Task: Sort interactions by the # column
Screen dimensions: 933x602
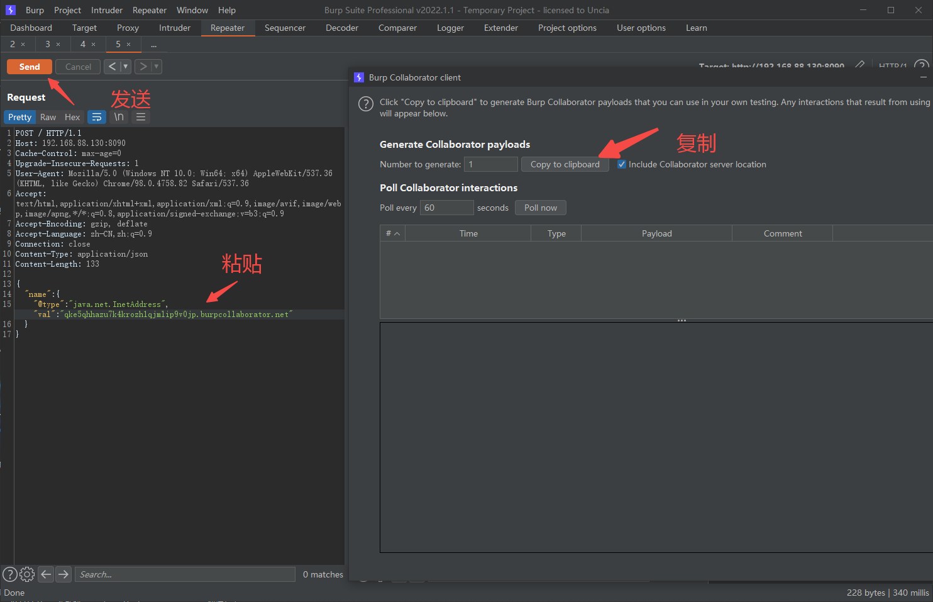Action: [x=393, y=233]
